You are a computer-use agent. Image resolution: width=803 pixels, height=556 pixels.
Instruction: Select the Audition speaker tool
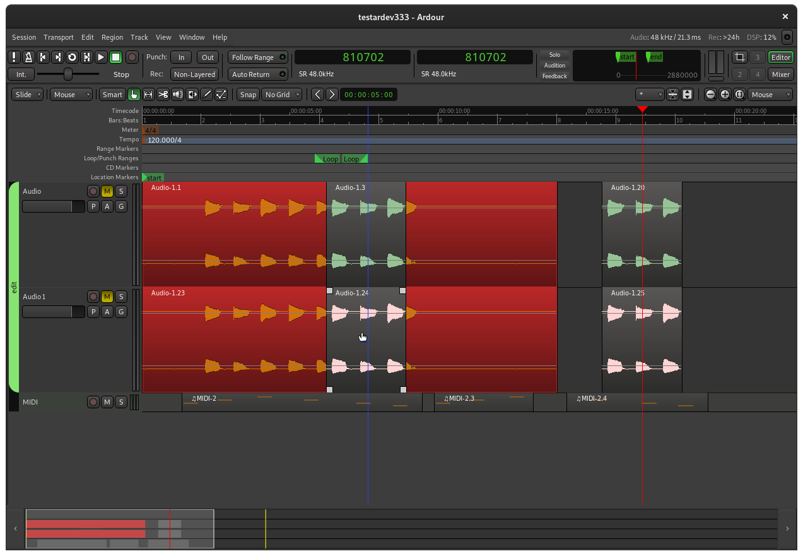pos(178,95)
